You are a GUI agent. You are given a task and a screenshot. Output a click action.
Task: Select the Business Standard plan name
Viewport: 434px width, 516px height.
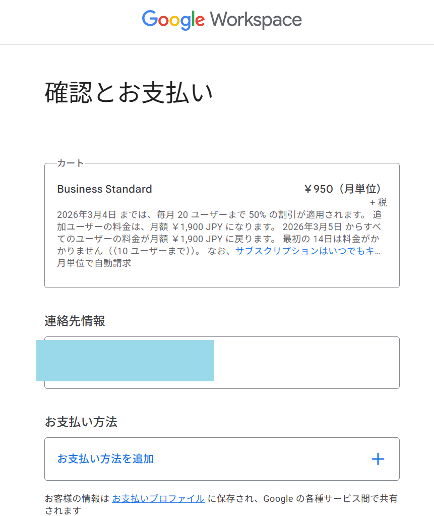click(x=104, y=189)
